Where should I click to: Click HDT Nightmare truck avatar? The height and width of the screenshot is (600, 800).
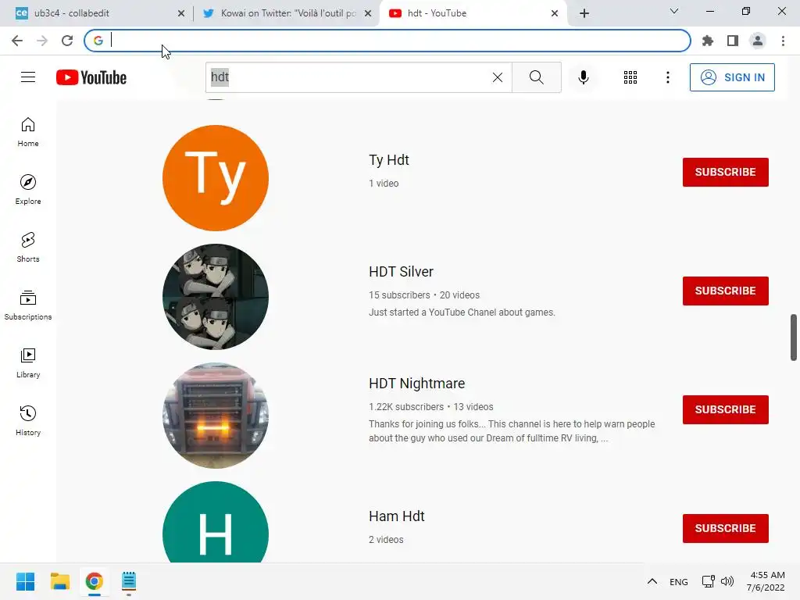pyautogui.click(x=216, y=416)
